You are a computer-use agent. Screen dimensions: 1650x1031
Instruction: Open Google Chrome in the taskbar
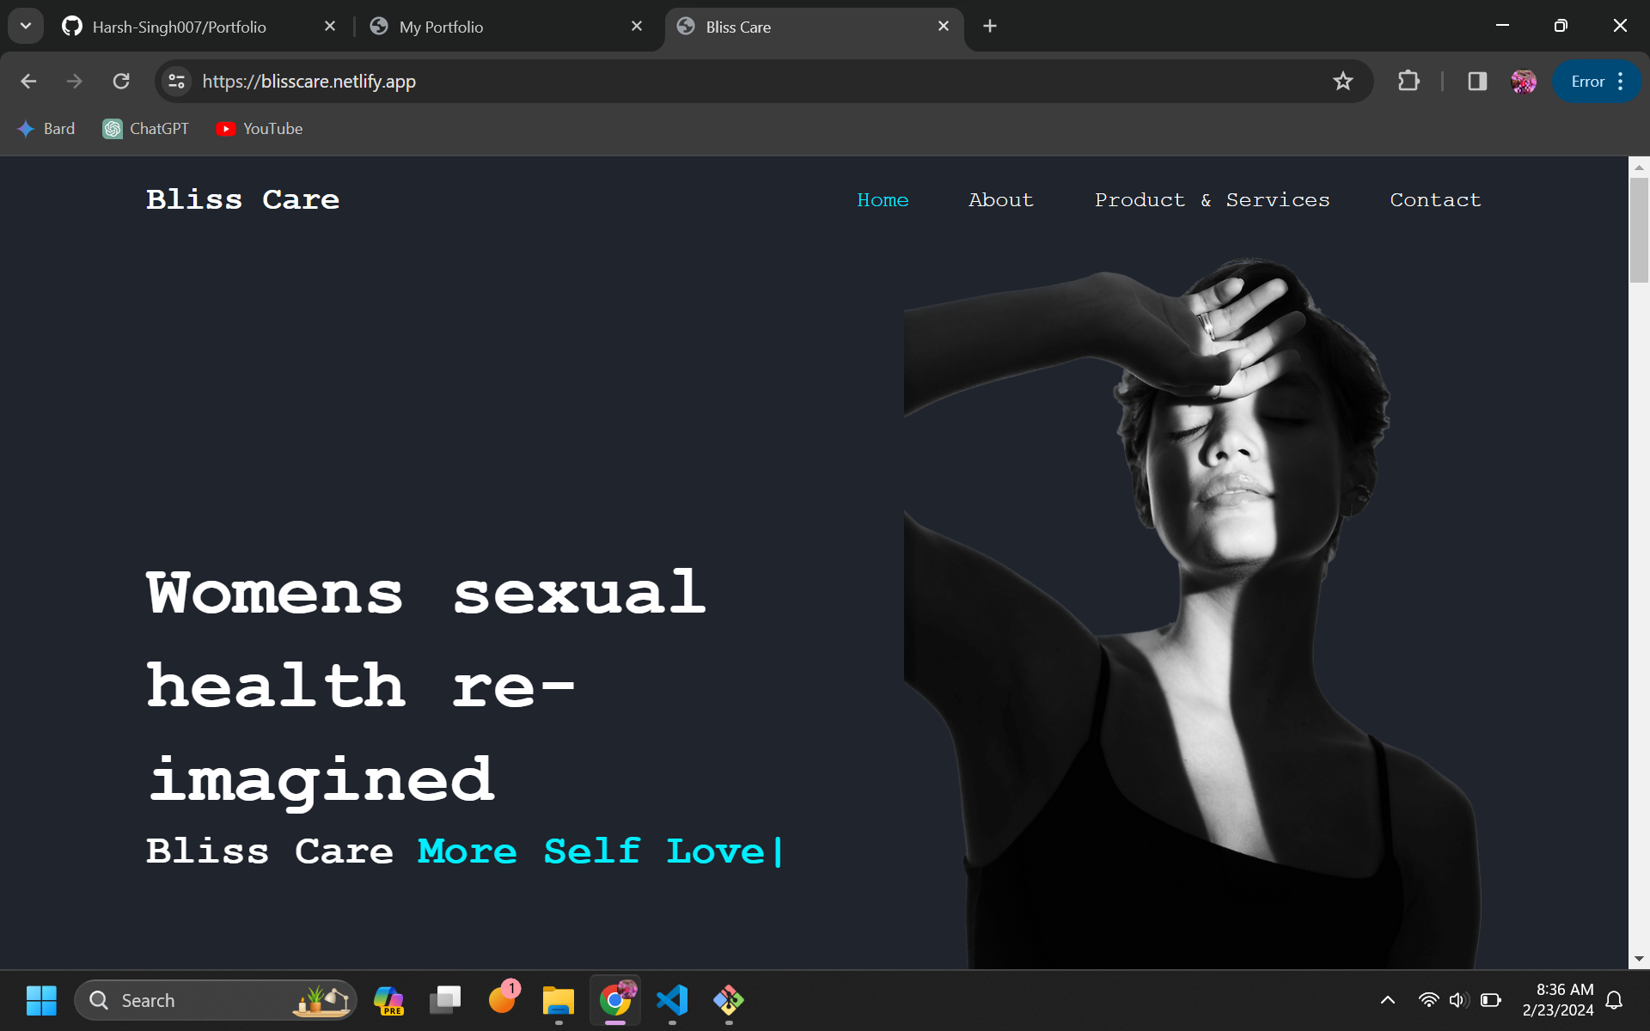pos(615,1000)
